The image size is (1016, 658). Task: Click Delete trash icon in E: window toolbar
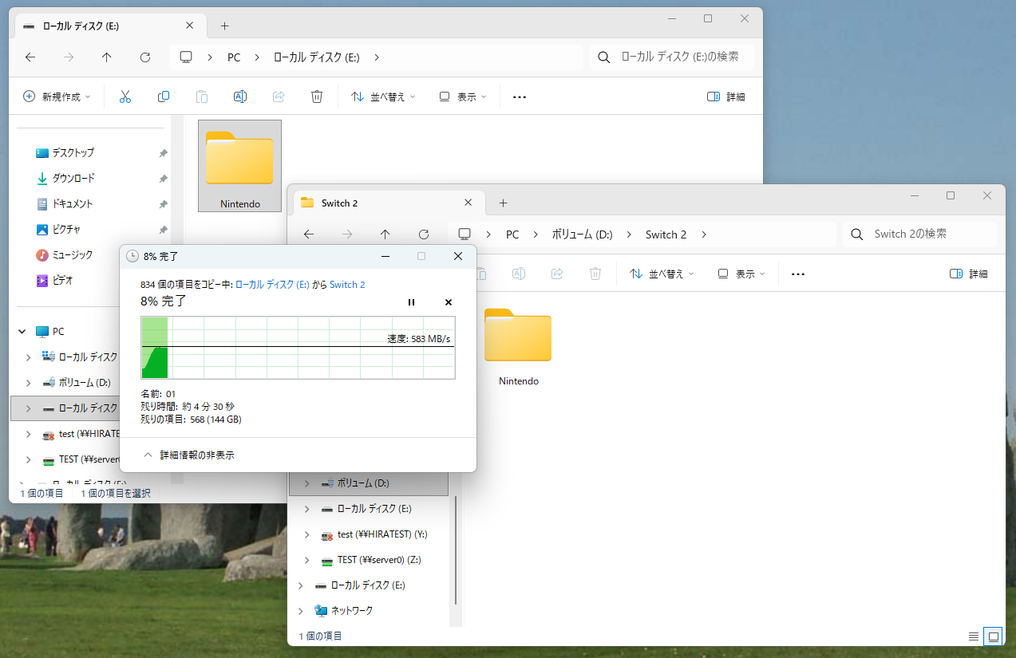coord(317,97)
